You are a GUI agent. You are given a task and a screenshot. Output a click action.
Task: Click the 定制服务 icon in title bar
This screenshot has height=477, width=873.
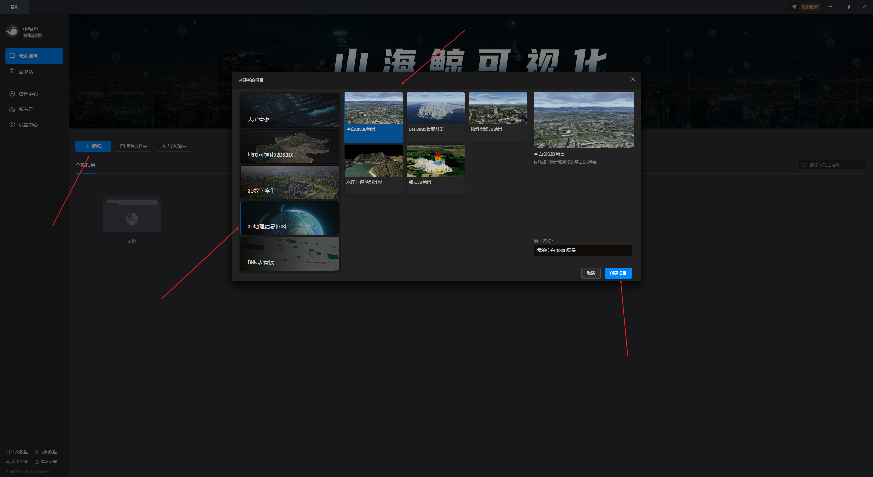tap(794, 7)
